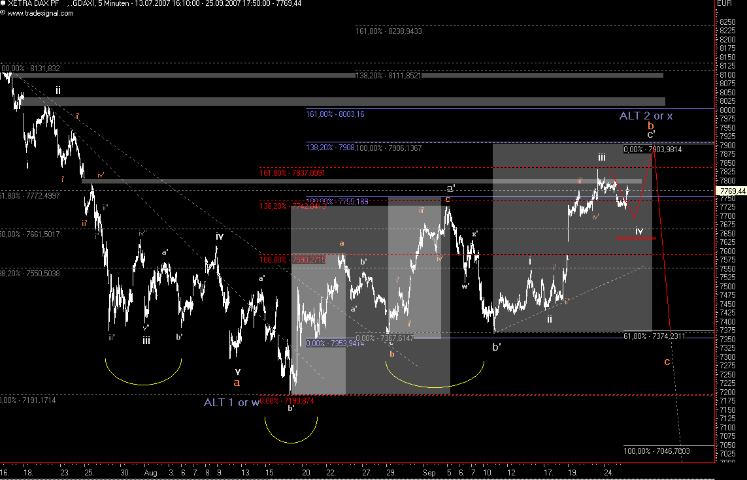747x480 pixels.
Task: Click the XETRA DAX PF chart title
Action: 33,3
